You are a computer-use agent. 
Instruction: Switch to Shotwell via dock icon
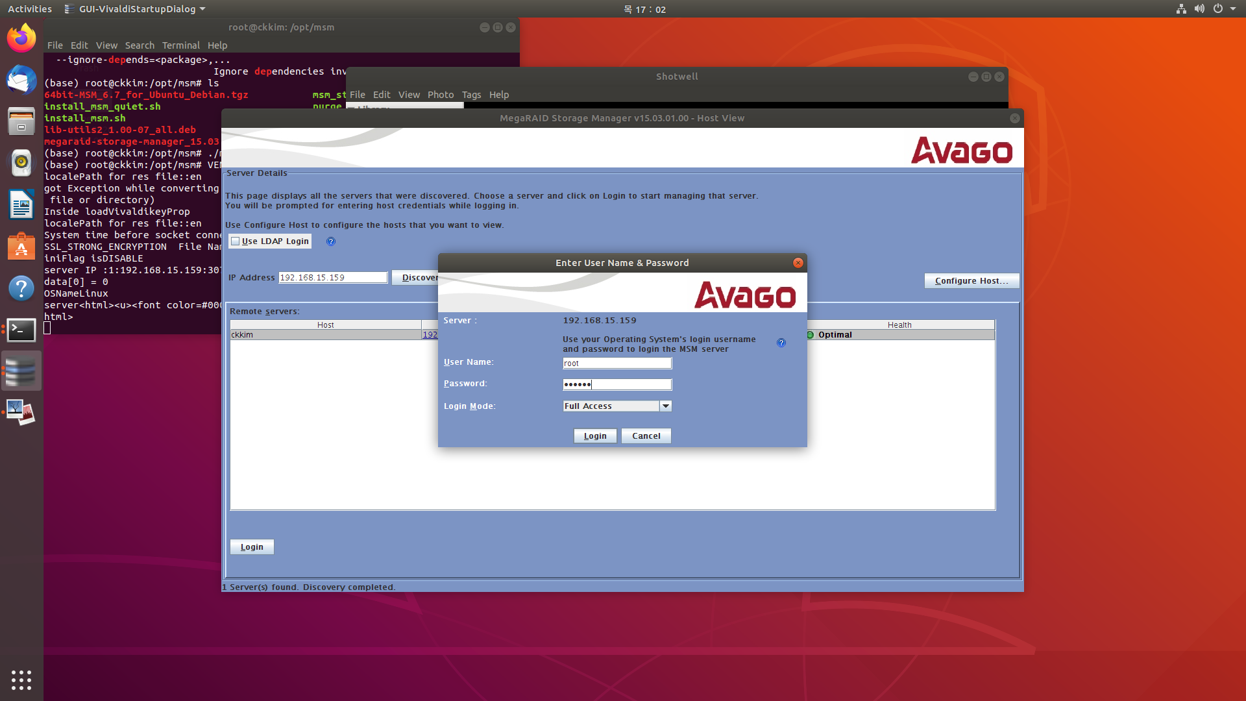click(x=21, y=412)
